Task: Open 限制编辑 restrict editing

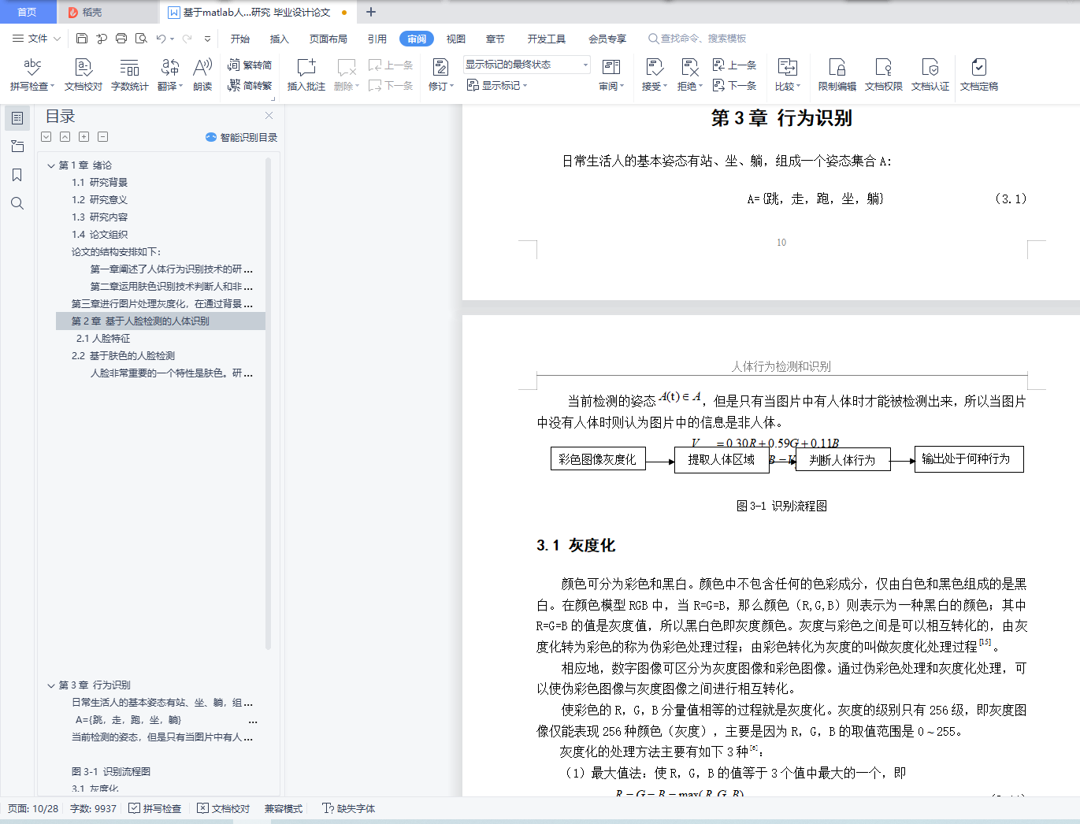Action: click(x=837, y=75)
